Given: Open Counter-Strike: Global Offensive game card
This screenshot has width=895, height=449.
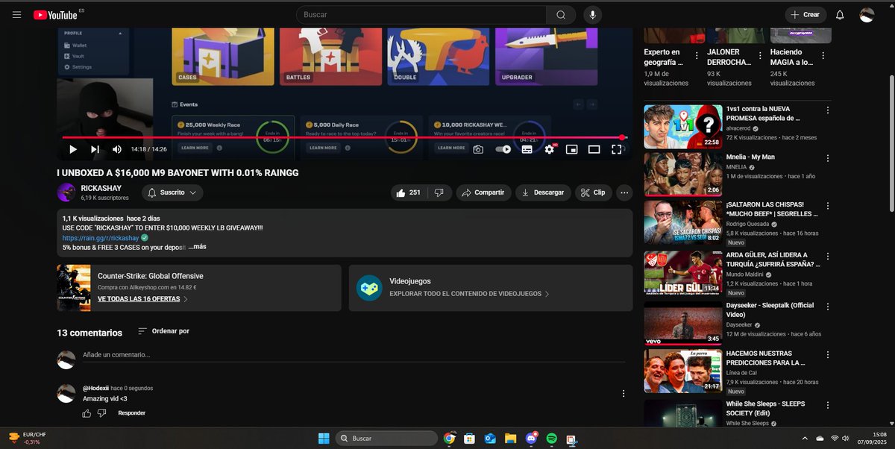Looking at the screenshot, I should [199, 288].
